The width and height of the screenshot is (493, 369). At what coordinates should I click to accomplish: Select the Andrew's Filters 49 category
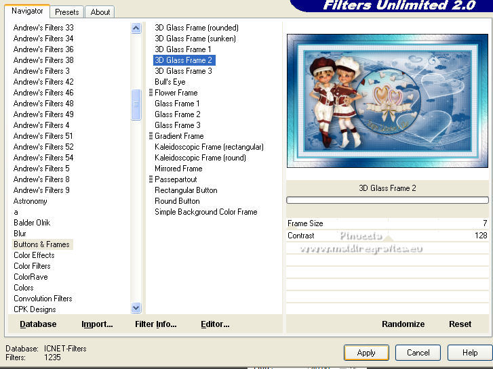(43, 114)
